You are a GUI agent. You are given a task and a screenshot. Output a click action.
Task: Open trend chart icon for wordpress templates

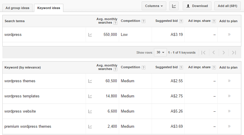point(90,96)
